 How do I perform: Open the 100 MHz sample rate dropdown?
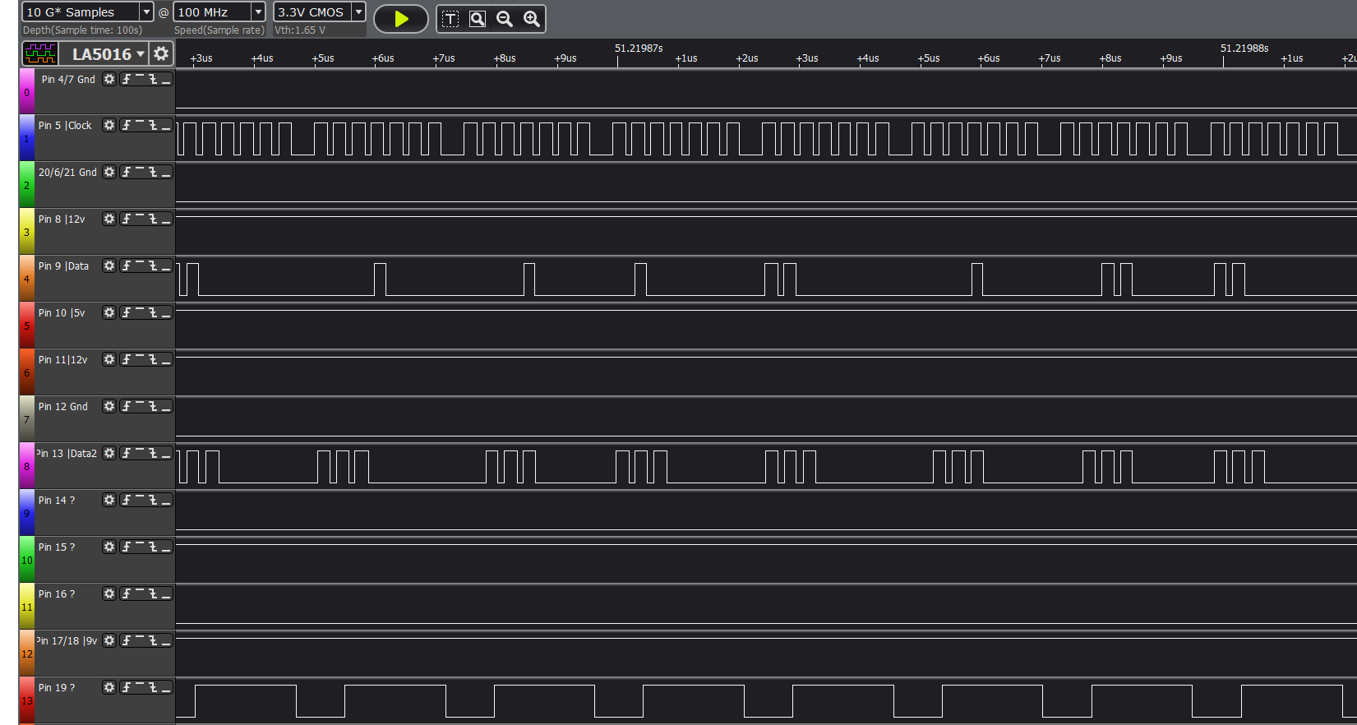click(258, 12)
